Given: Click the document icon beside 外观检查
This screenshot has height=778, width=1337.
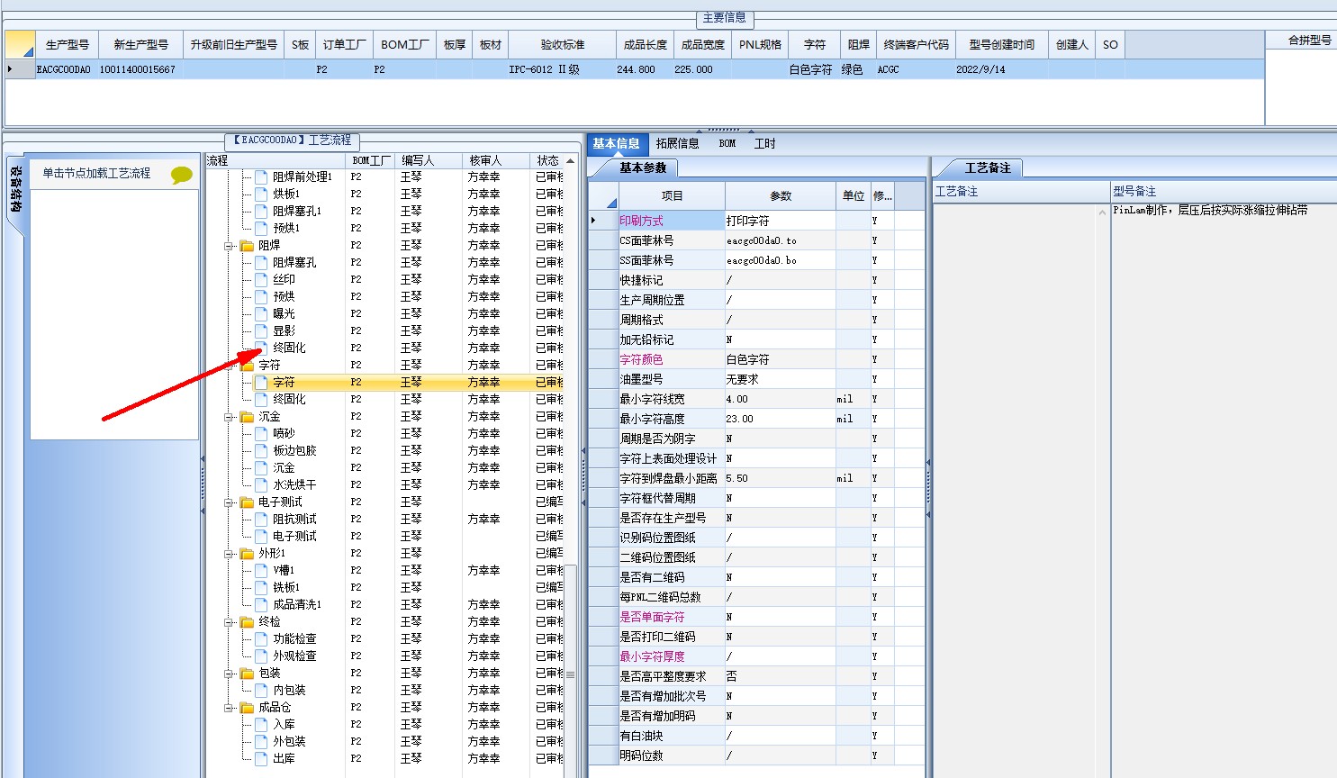Looking at the screenshot, I should [261, 656].
